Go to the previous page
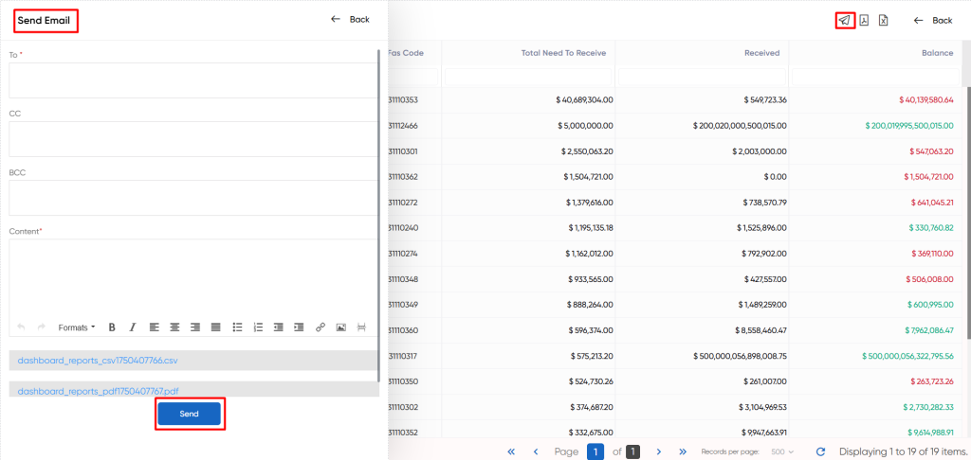 pos(536,452)
